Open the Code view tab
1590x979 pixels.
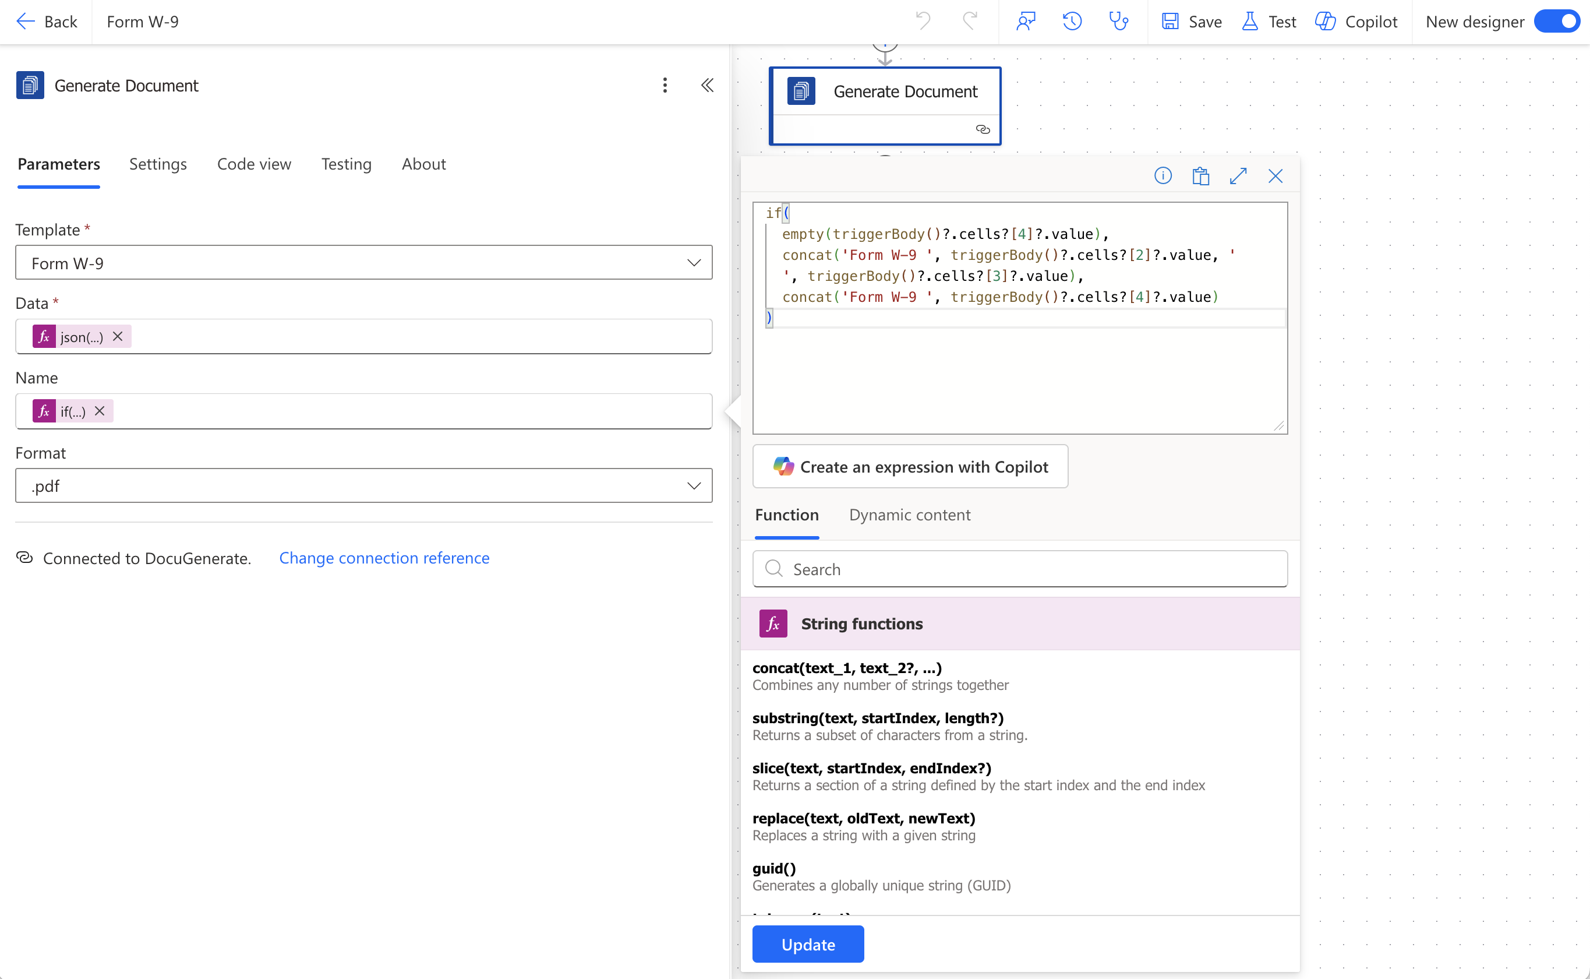[x=255, y=164]
